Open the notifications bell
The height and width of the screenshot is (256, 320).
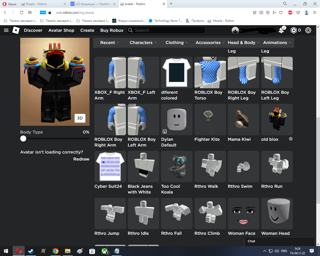(x=281, y=30)
